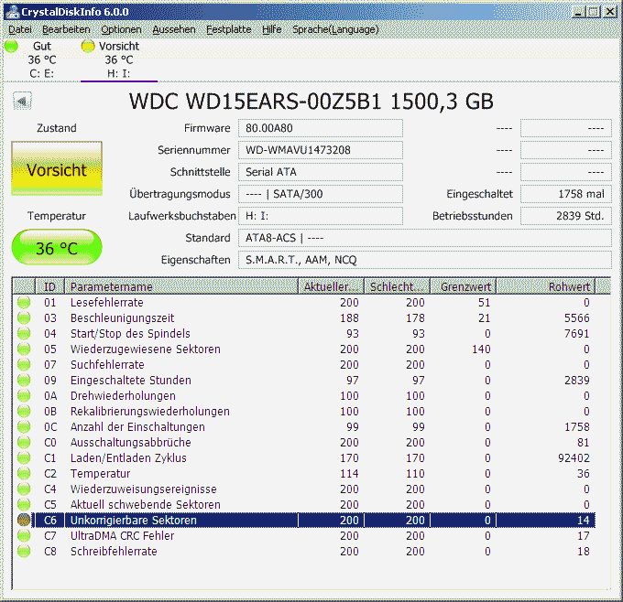Click raw value 7691 in Start/Stop row

click(x=577, y=333)
